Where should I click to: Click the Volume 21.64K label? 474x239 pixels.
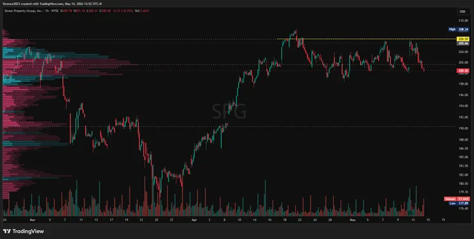(457, 199)
